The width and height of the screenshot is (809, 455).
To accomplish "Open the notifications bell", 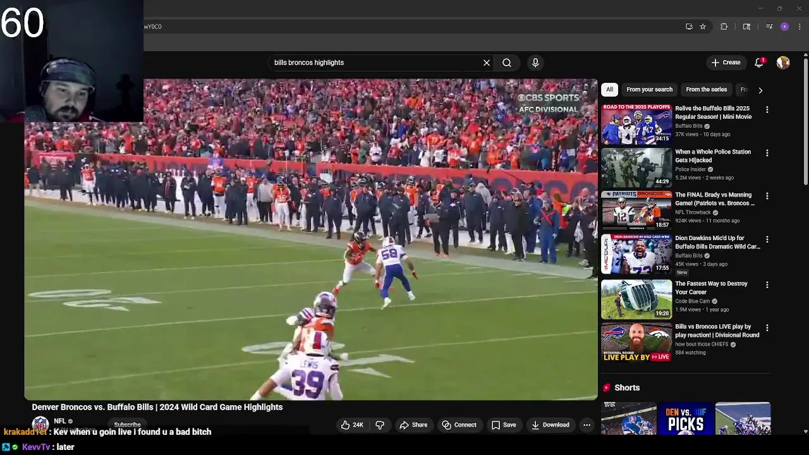I will [759, 63].
